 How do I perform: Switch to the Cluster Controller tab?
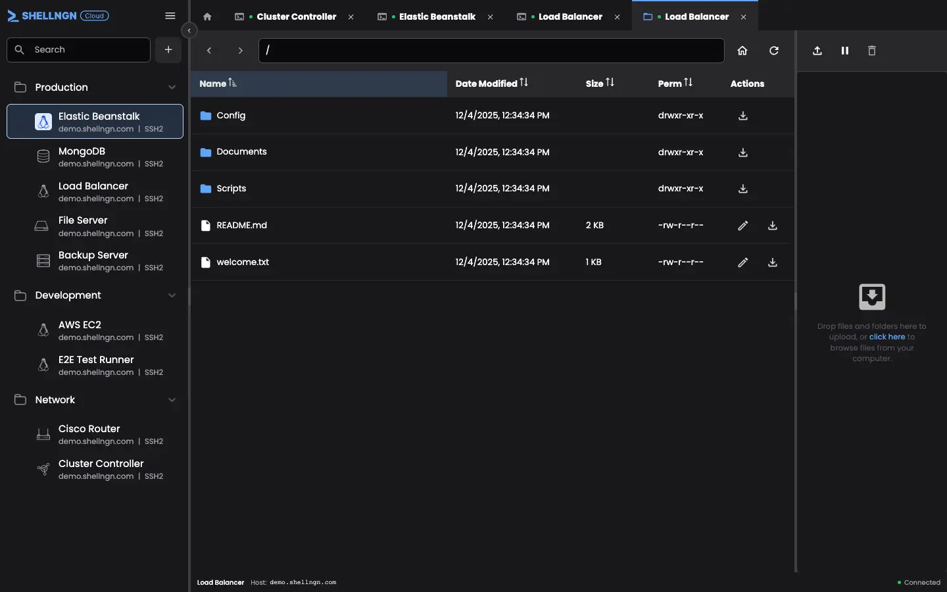pos(296,16)
